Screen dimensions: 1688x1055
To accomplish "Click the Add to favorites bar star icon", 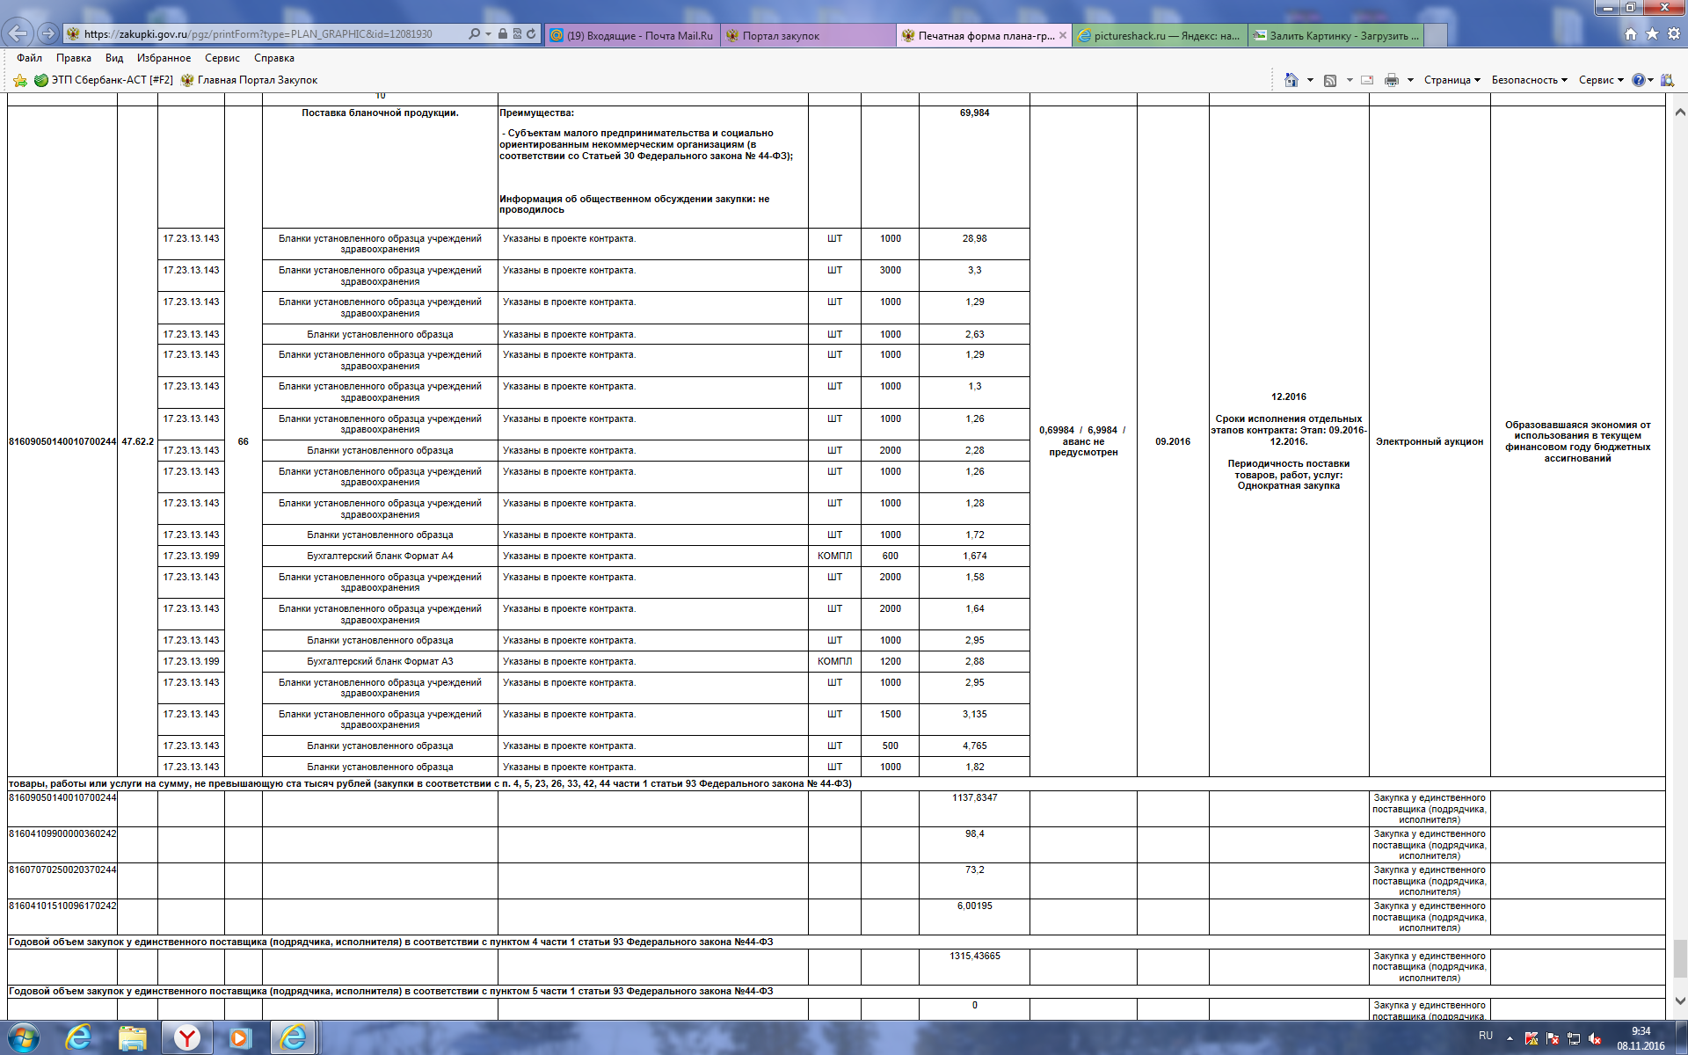I will click(20, 80).
